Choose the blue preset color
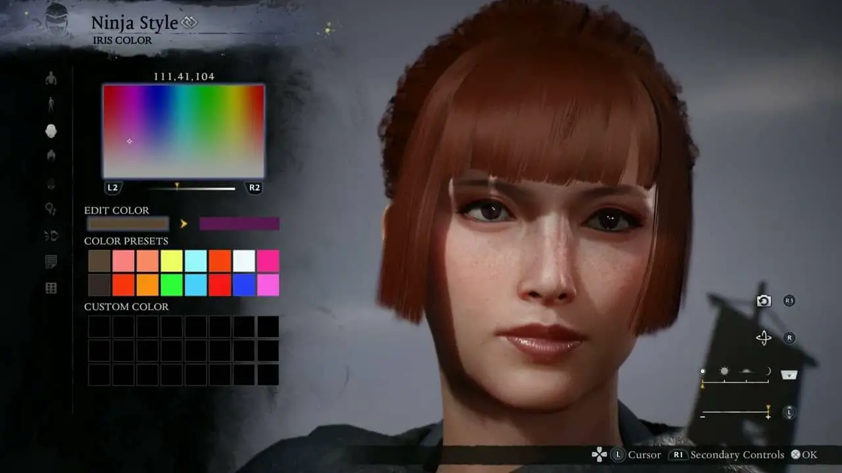Image resolution: width=842 pixels, height=473 pixels. click(x=244, y=285)
